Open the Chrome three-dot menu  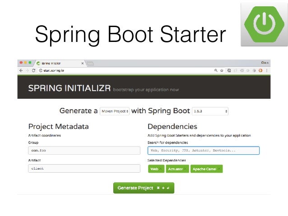pyautogui.click(x=267, y=70)
